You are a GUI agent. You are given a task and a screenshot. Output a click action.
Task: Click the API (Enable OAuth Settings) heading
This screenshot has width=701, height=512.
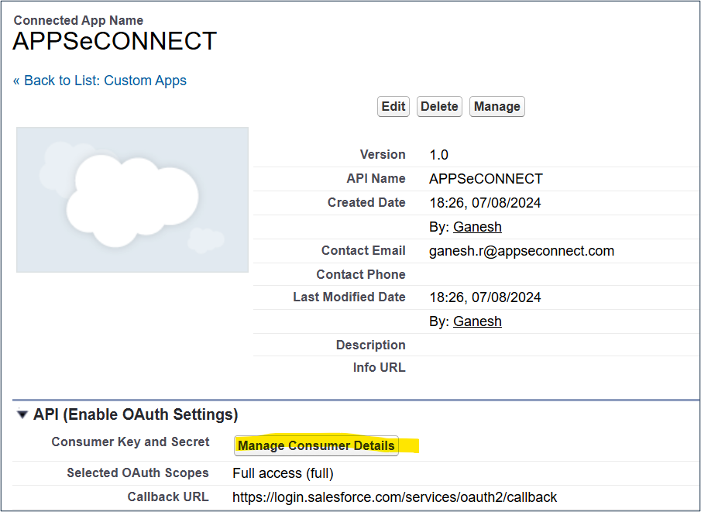click(x=136, y=415)
